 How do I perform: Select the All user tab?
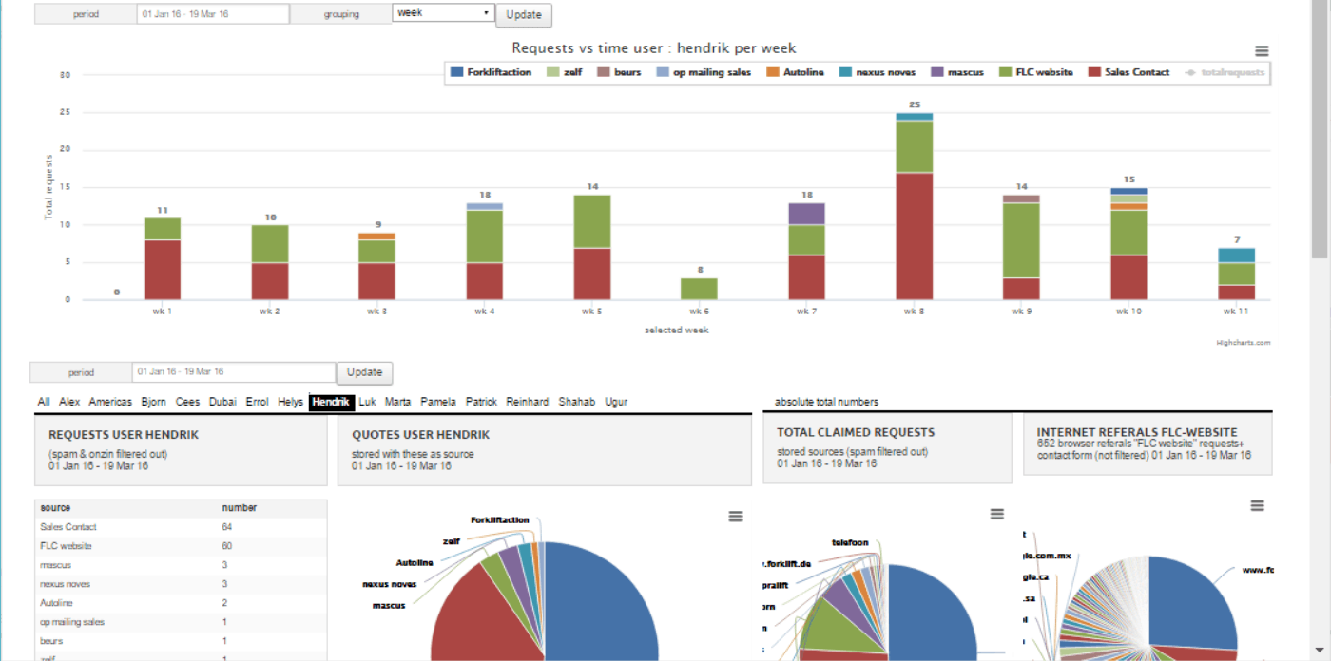[44, 402]
